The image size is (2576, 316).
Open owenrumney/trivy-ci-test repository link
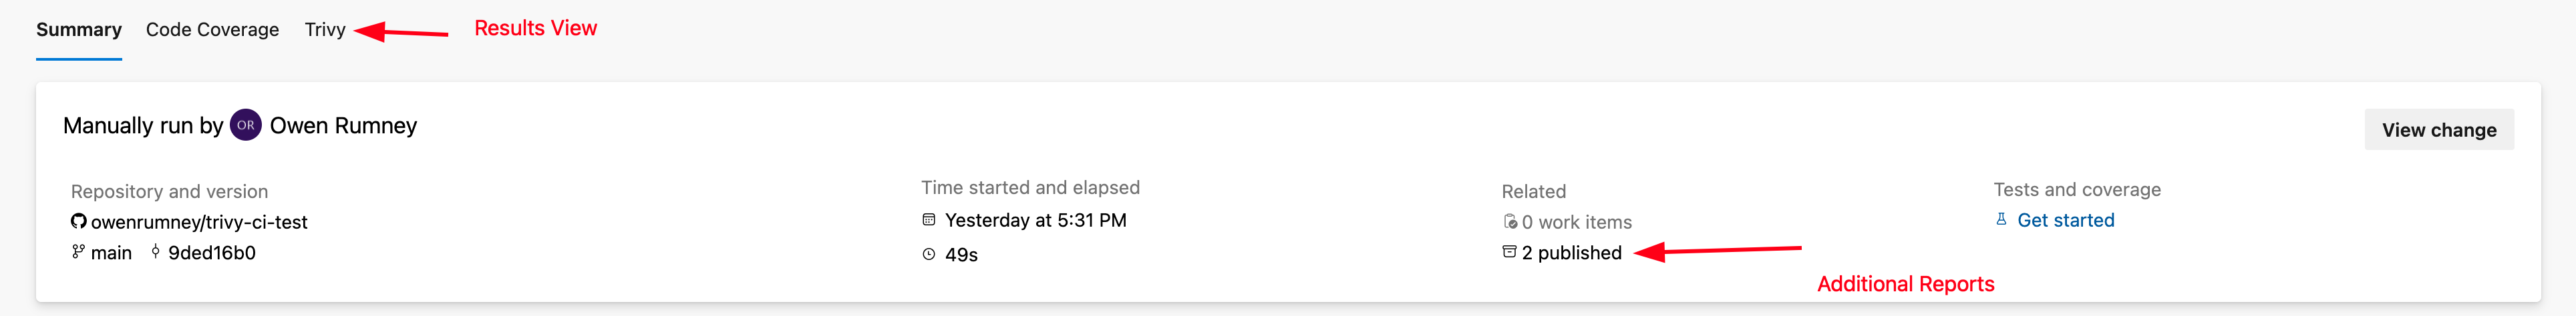point(199,222)
